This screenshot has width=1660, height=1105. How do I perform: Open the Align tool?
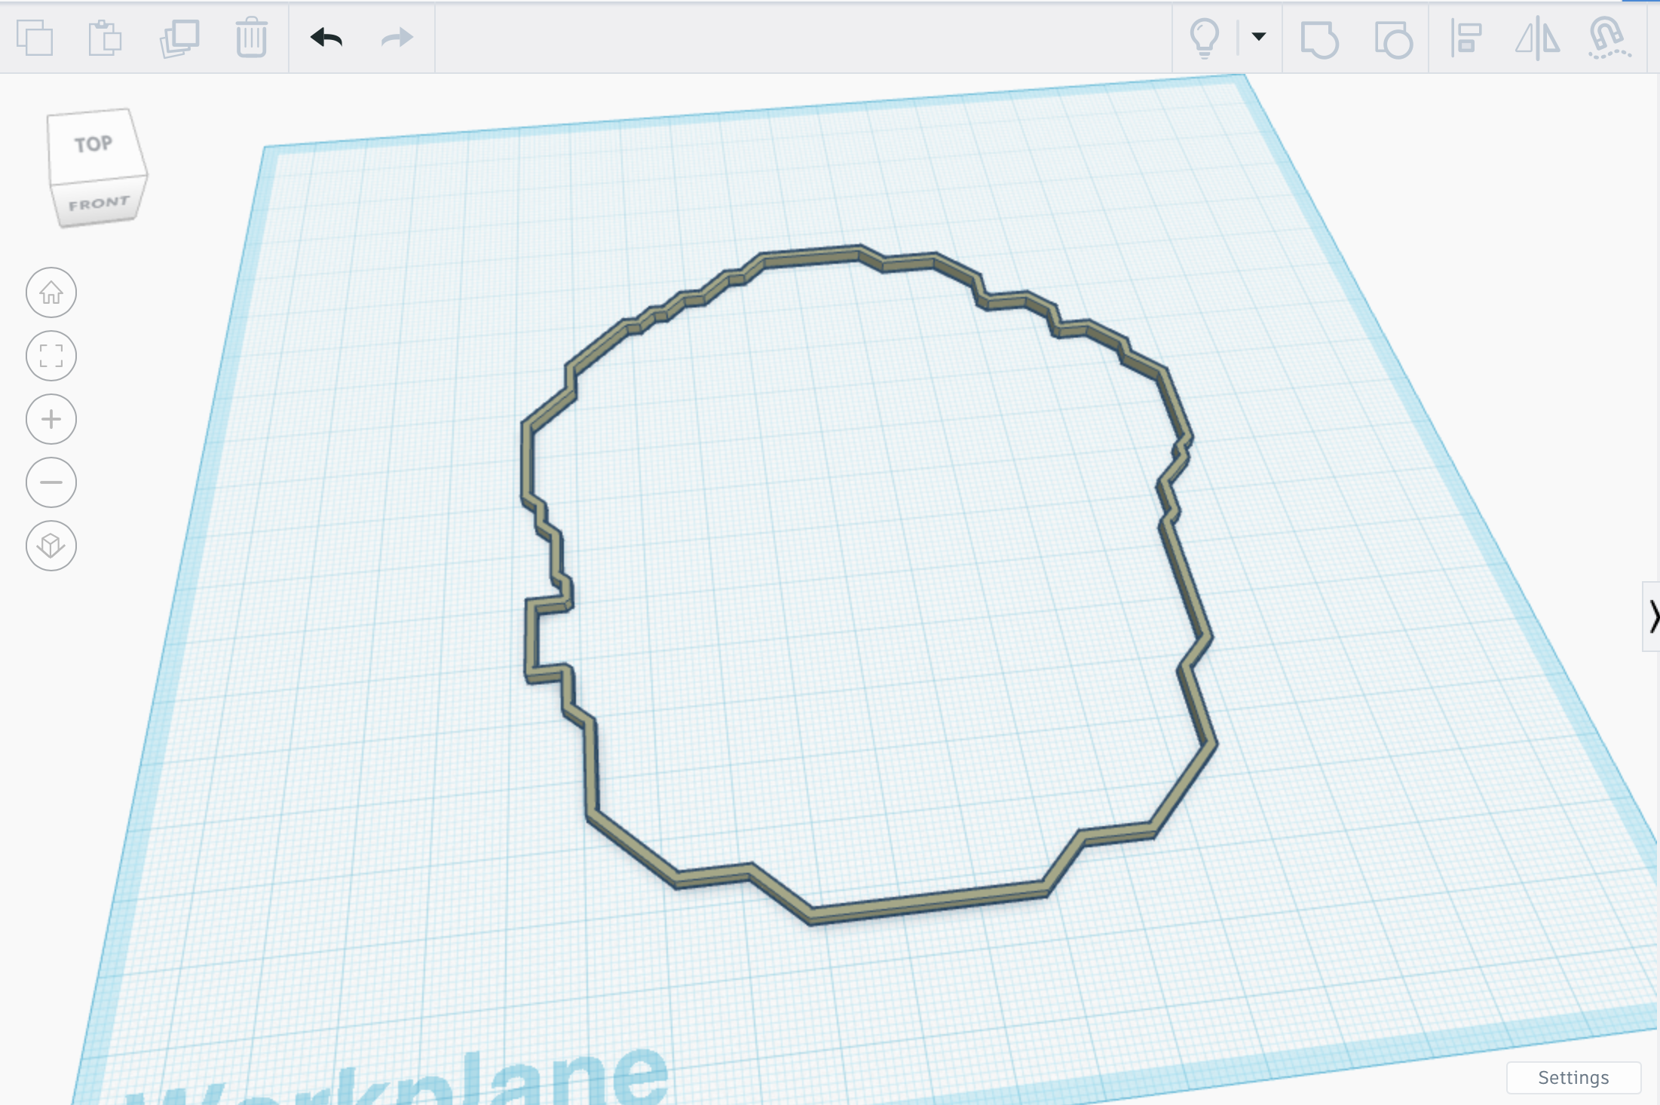(1466, 38)
